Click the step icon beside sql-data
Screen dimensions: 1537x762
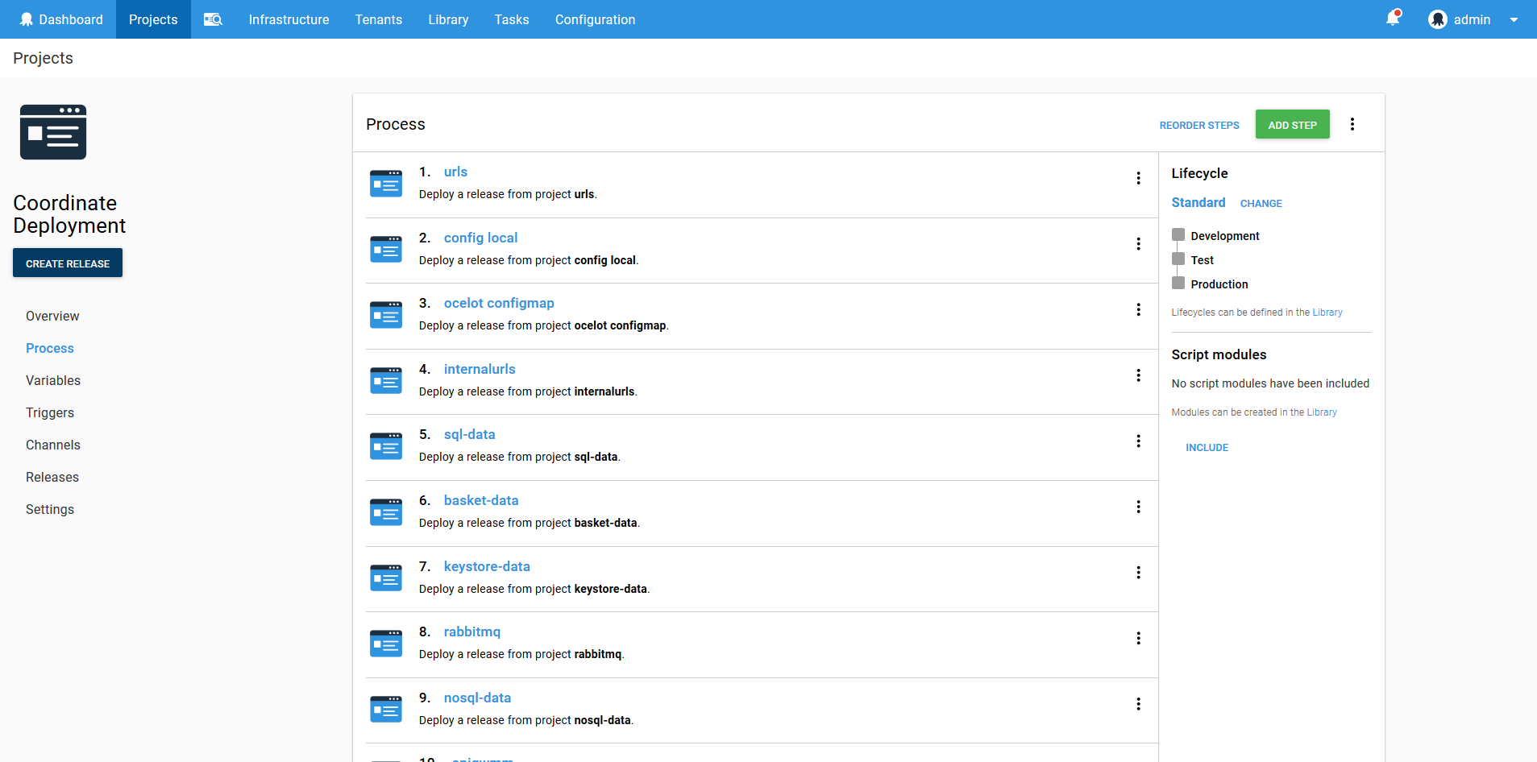click(x=386, y=445)
